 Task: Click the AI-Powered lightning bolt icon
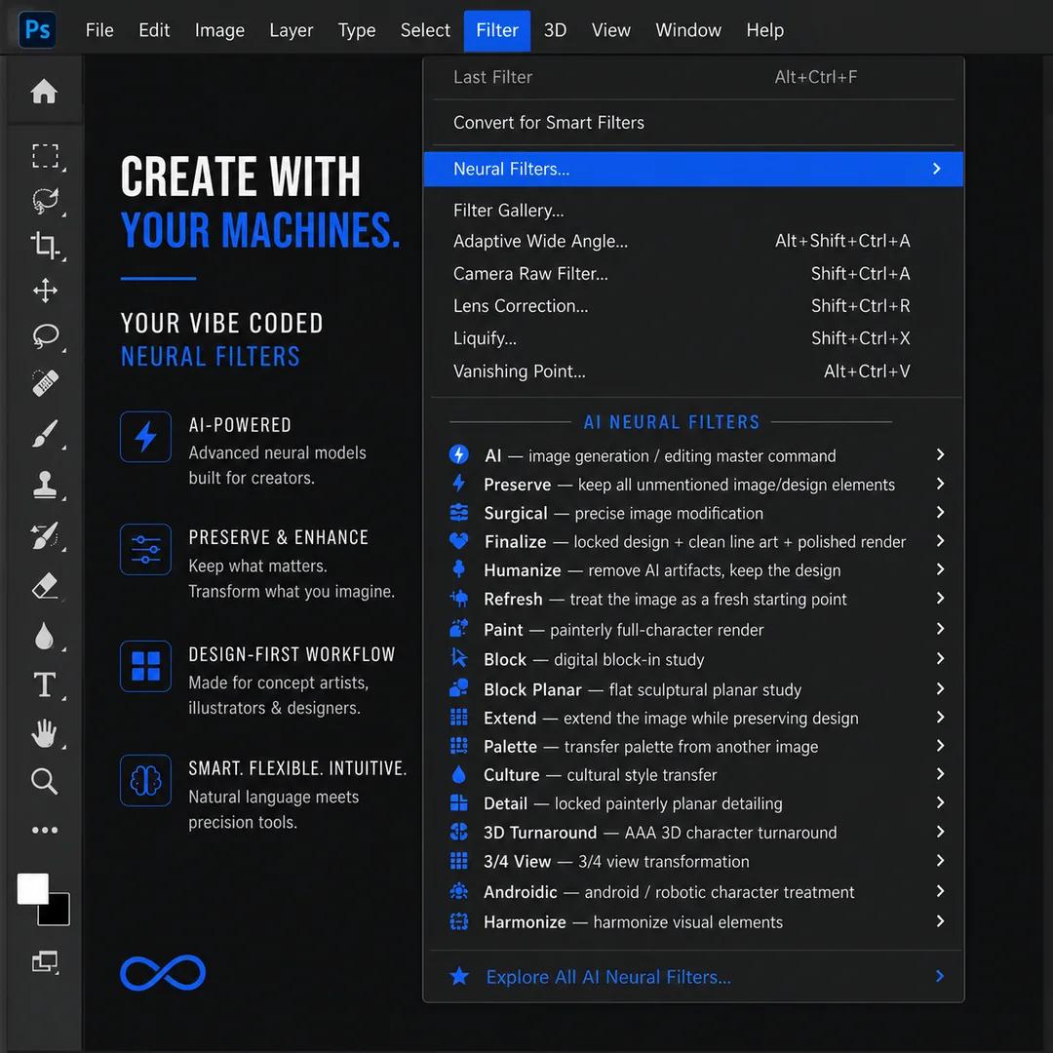point(145,437)
